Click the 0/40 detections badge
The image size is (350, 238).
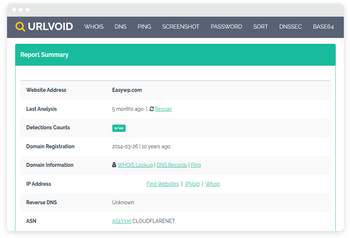(119, 128)
